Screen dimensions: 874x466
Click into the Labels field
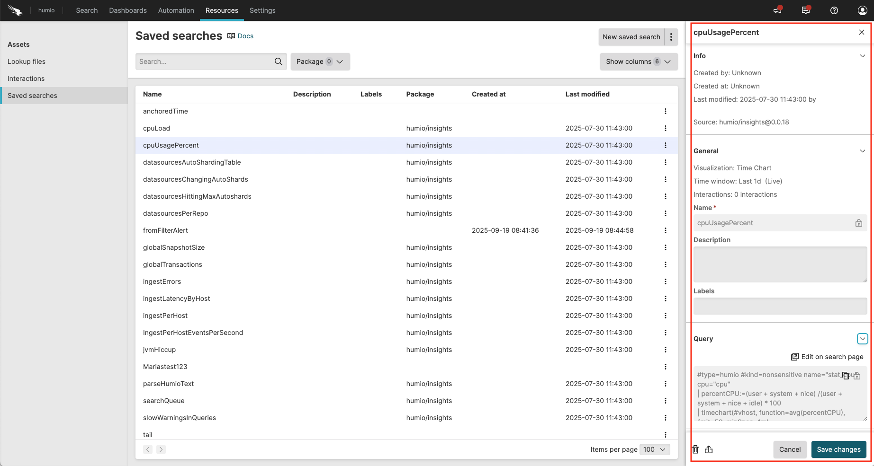780,306
